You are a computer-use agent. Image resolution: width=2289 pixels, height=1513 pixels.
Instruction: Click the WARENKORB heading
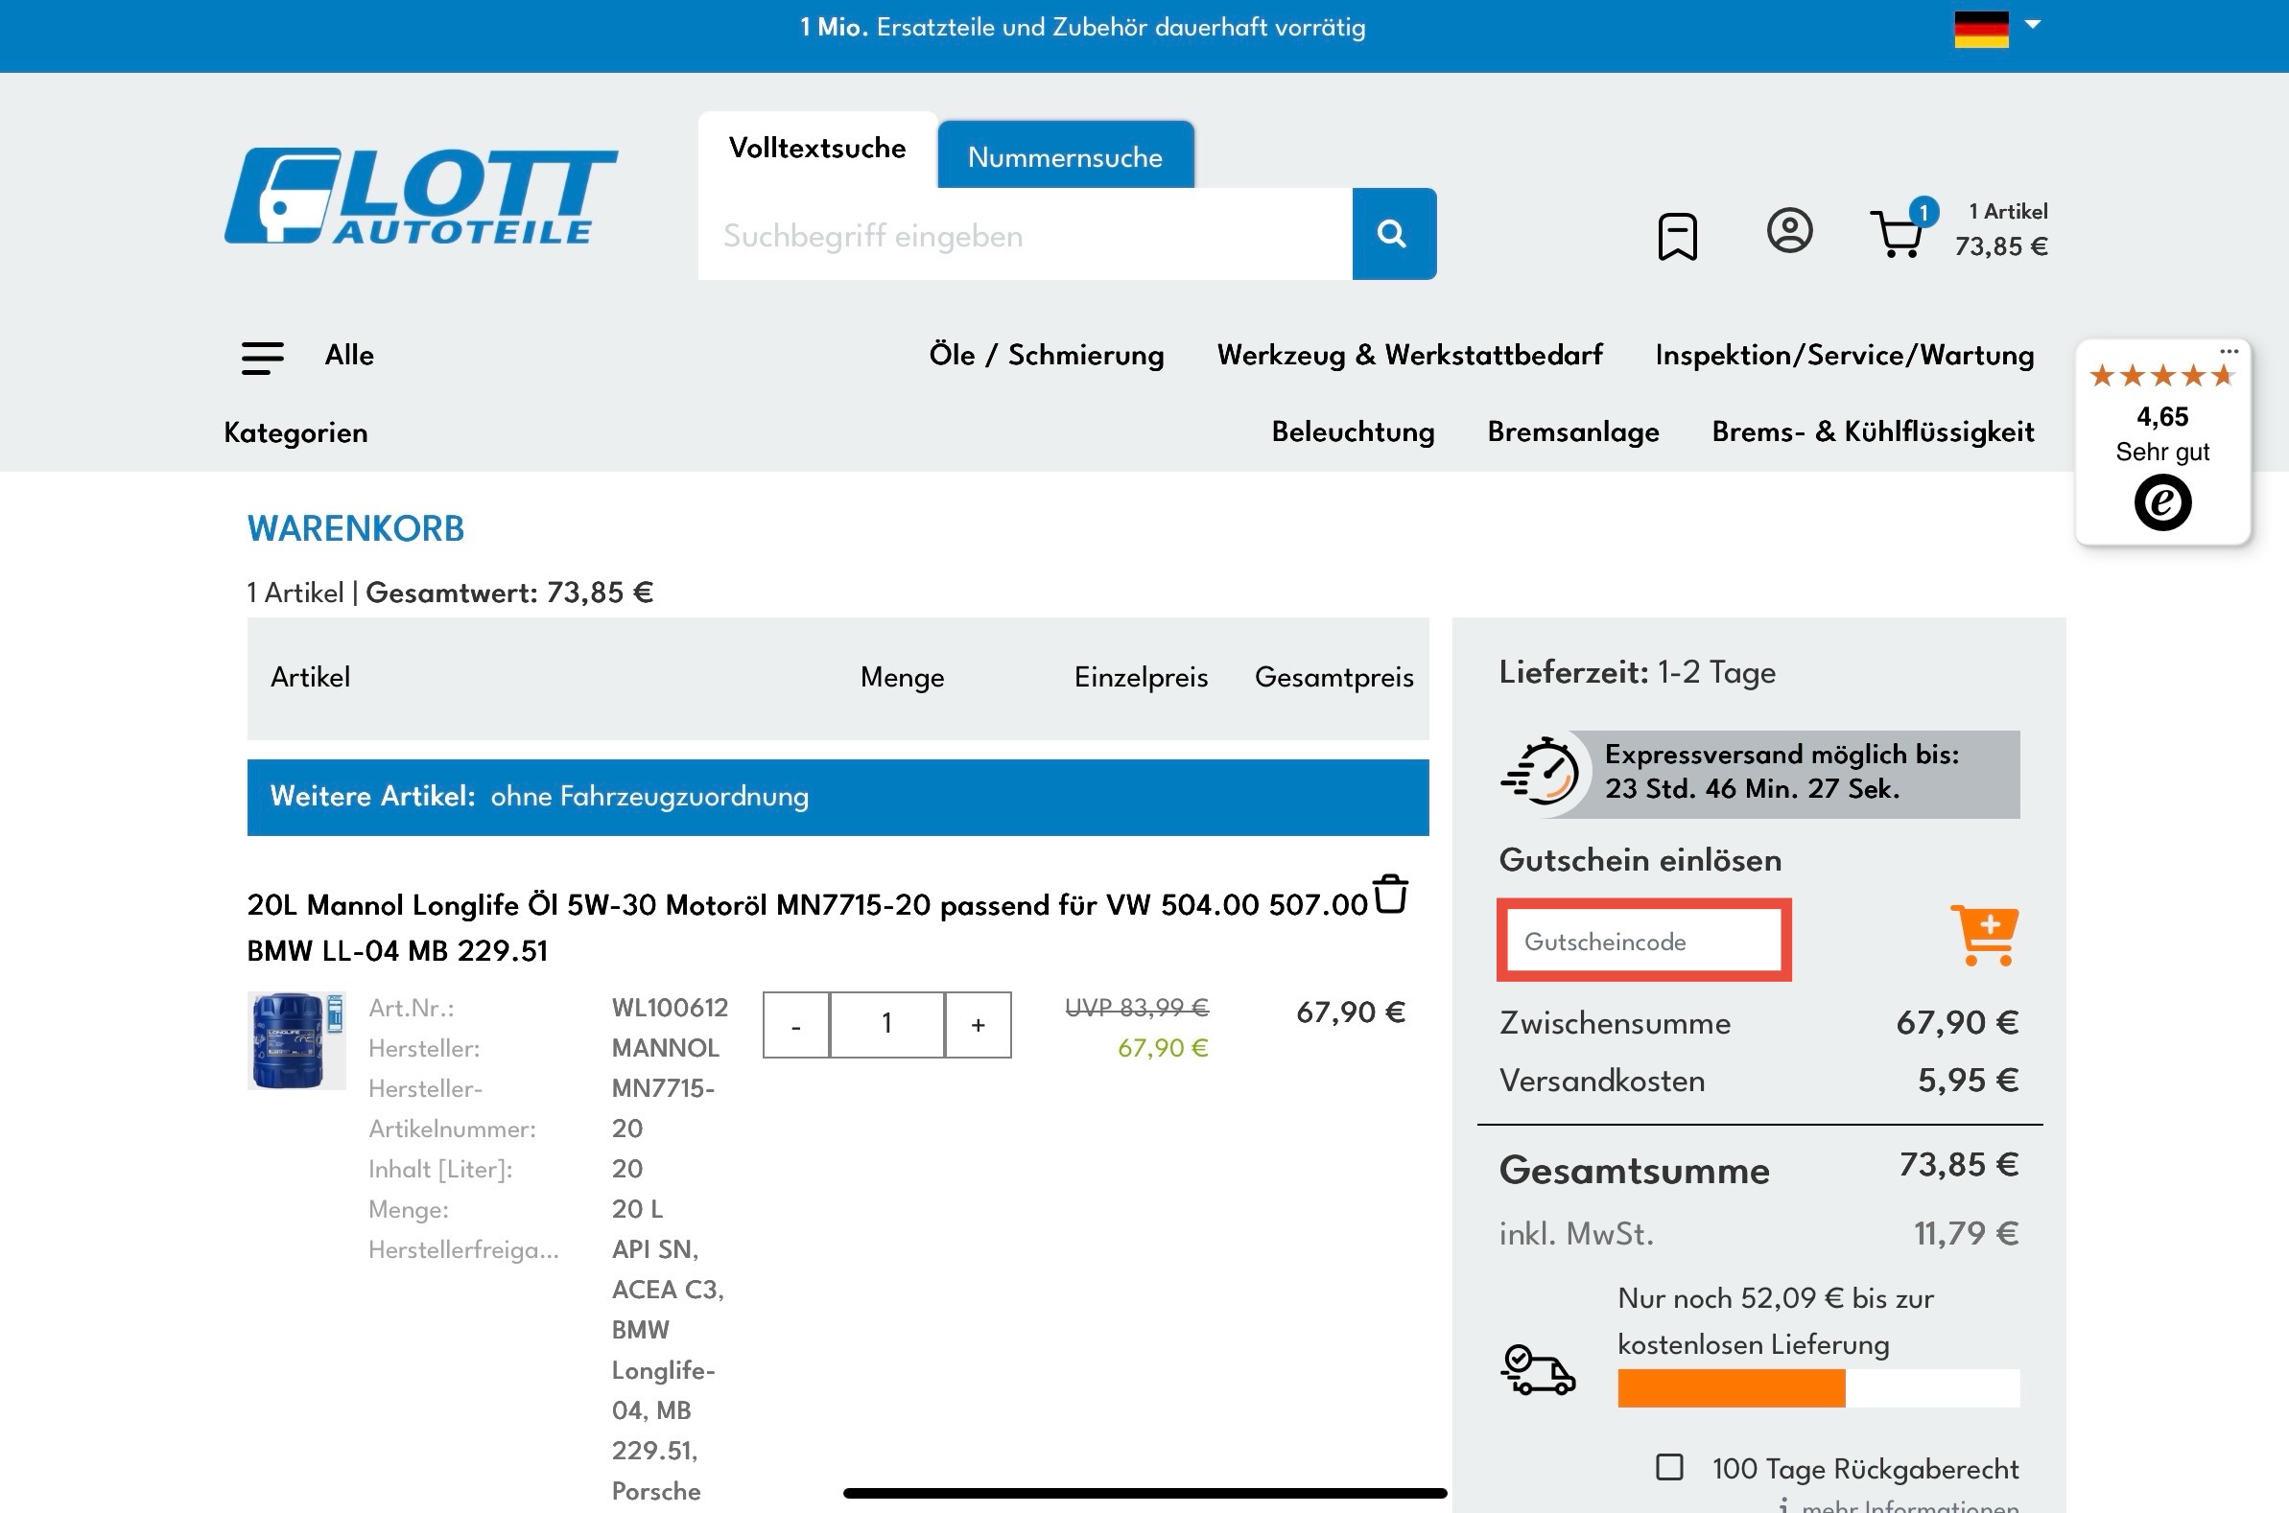(355, 528)
